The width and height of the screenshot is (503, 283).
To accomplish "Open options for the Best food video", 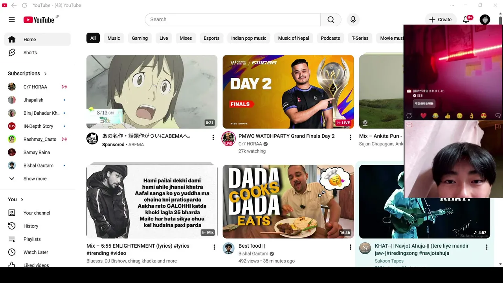I will pos(351,247).
